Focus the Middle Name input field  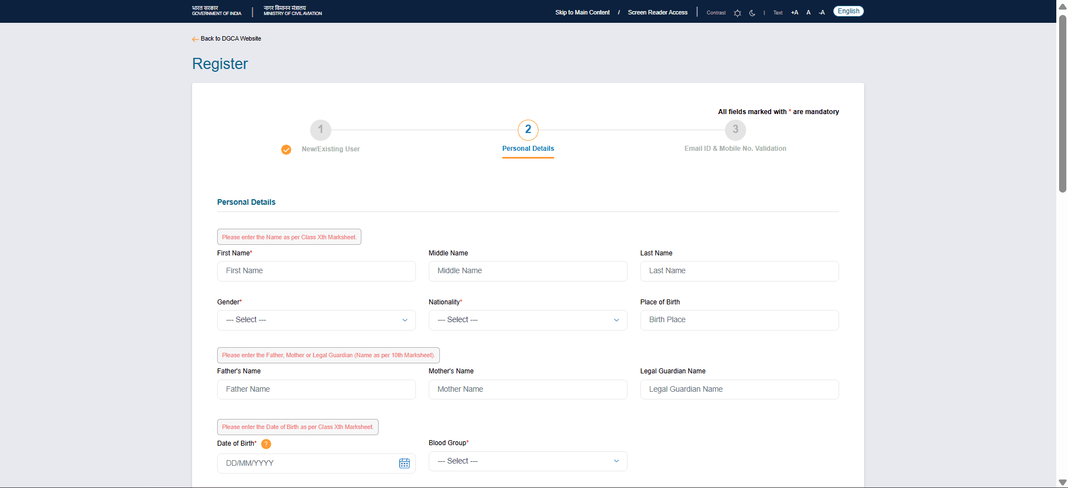tap(528, 271)
